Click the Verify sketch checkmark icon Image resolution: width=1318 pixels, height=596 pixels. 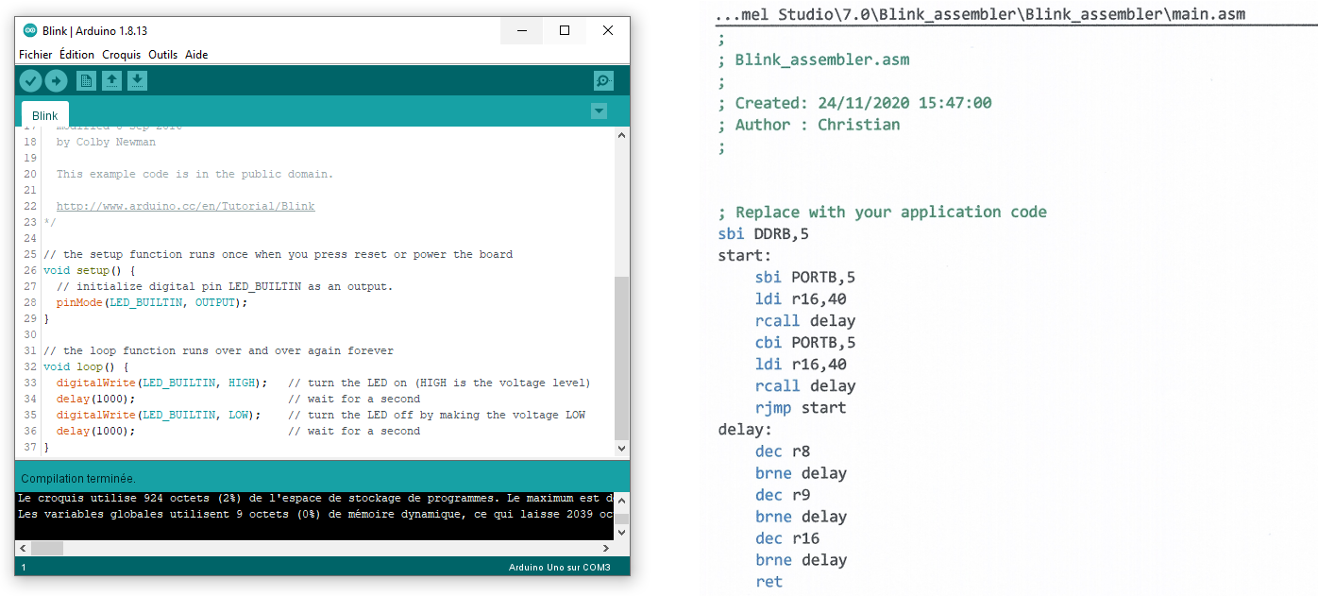click(30, 81)
